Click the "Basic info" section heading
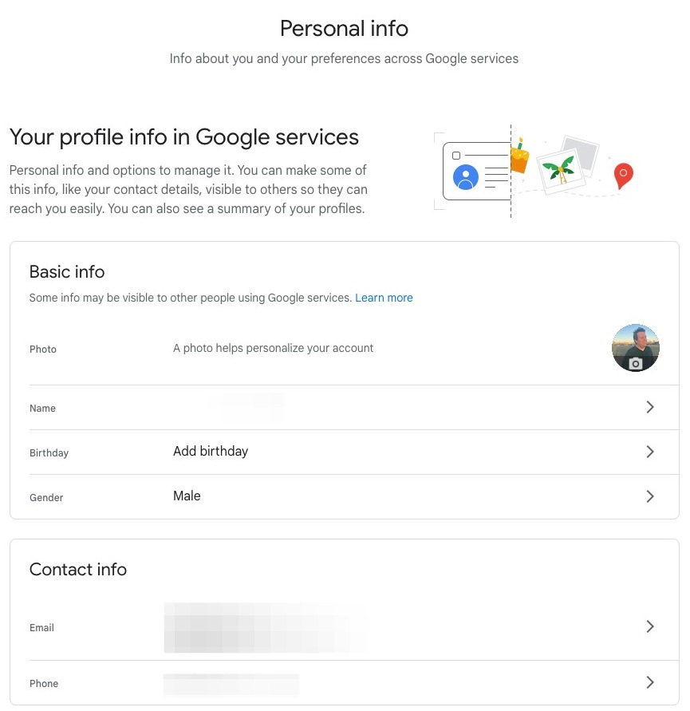This screenshot has width=690, height=711. tap(67, 272)
